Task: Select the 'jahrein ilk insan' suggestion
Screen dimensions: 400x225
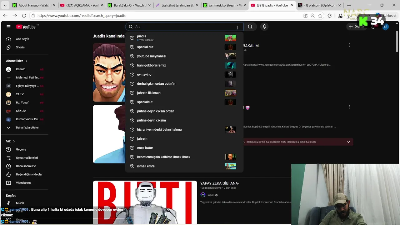Action: [184, 93]
